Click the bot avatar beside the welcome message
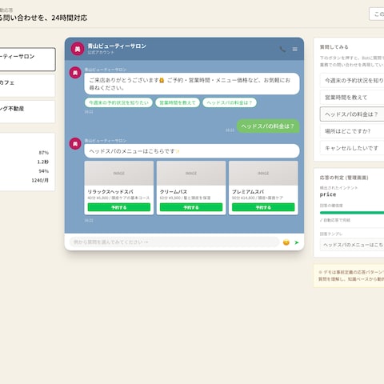This screenshot has width=384, height=384. pyautogui.click(x=75, y=73)
